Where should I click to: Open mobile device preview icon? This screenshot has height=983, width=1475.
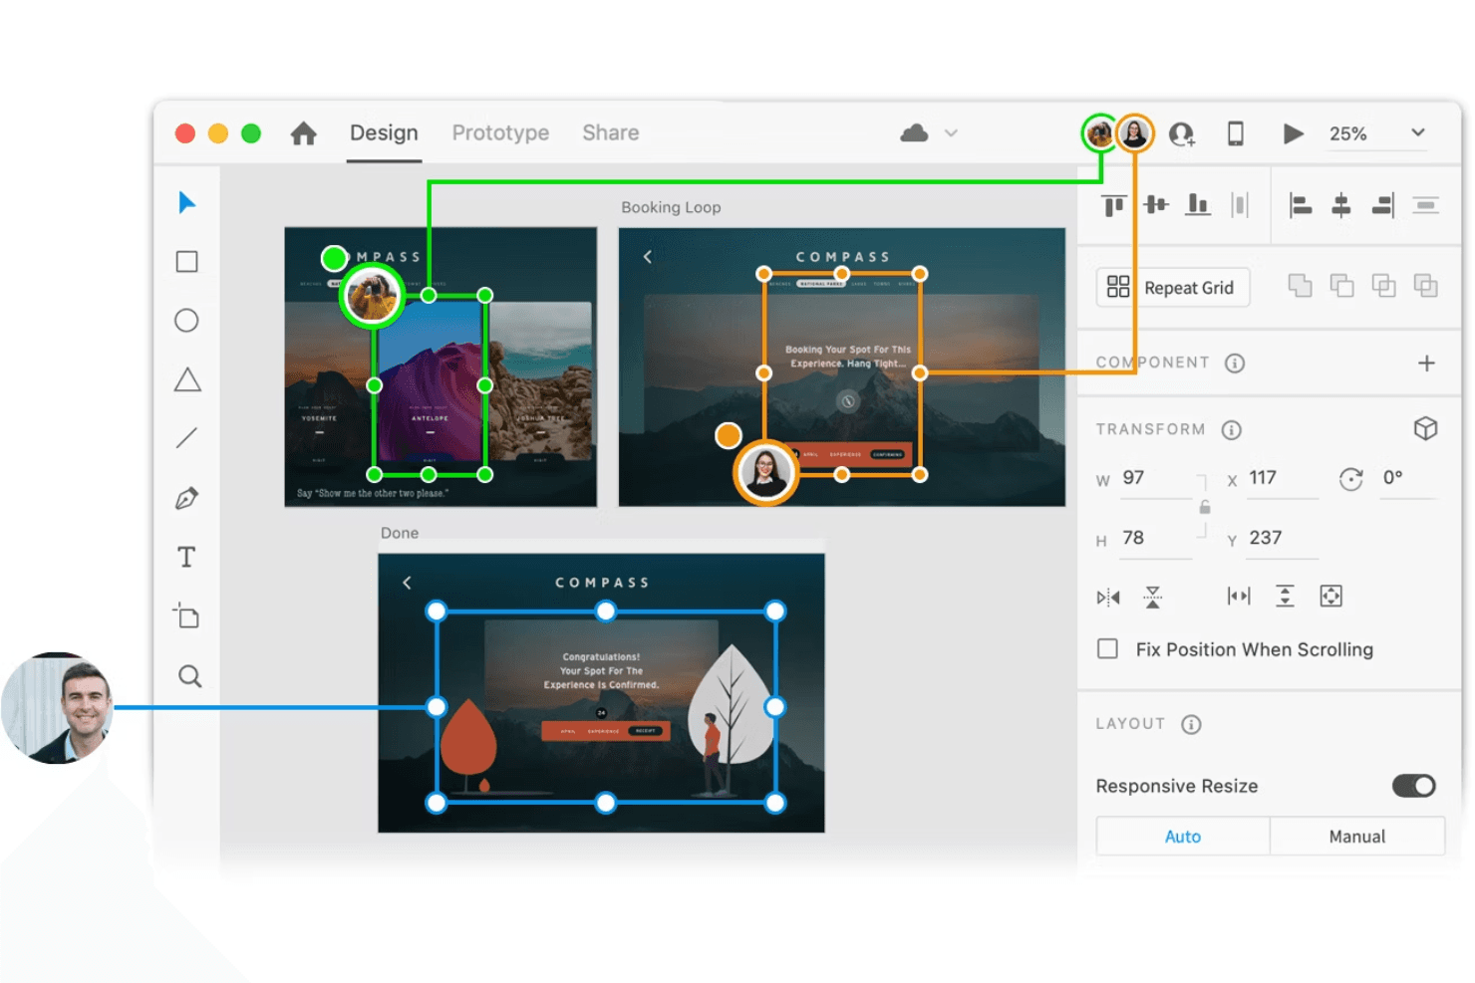coord(1235,133)
